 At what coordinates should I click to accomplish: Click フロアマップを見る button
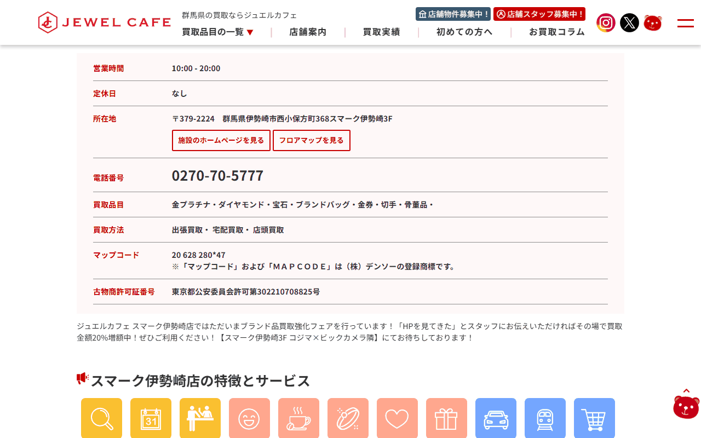click(312, 140)
